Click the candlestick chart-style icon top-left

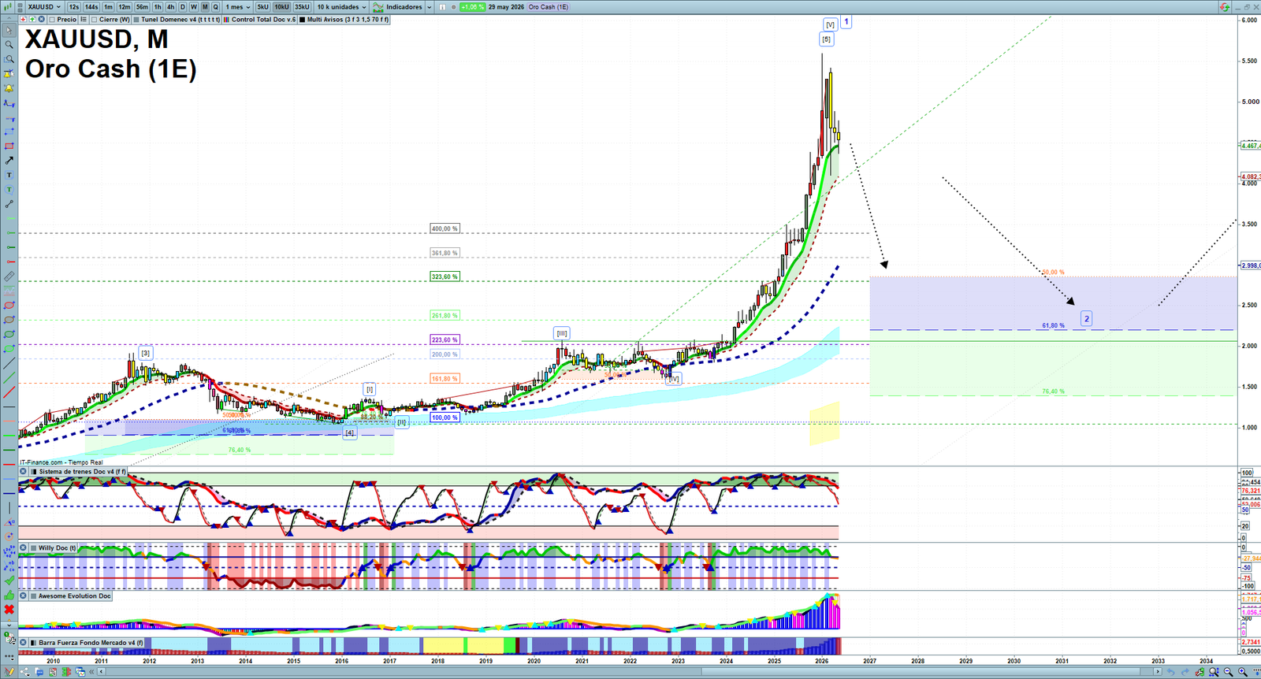pos(7,7)
